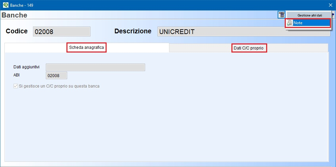Switch to the Scheda anagrafica tab
336x167 pixels.
pos(87,47)
